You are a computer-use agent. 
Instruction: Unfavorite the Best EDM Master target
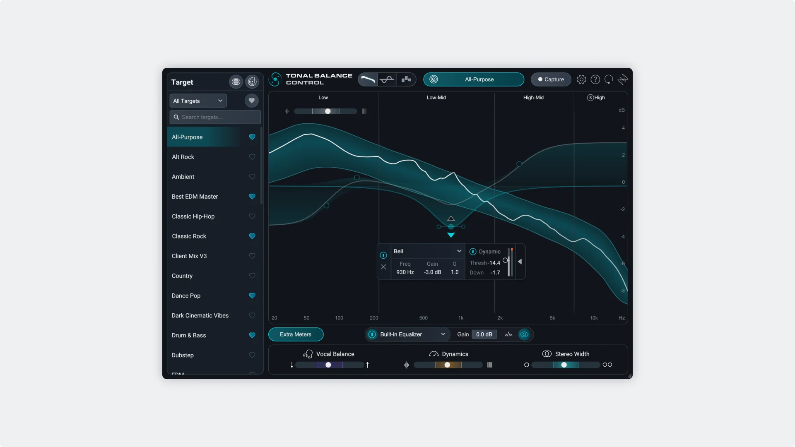(252, 197)
